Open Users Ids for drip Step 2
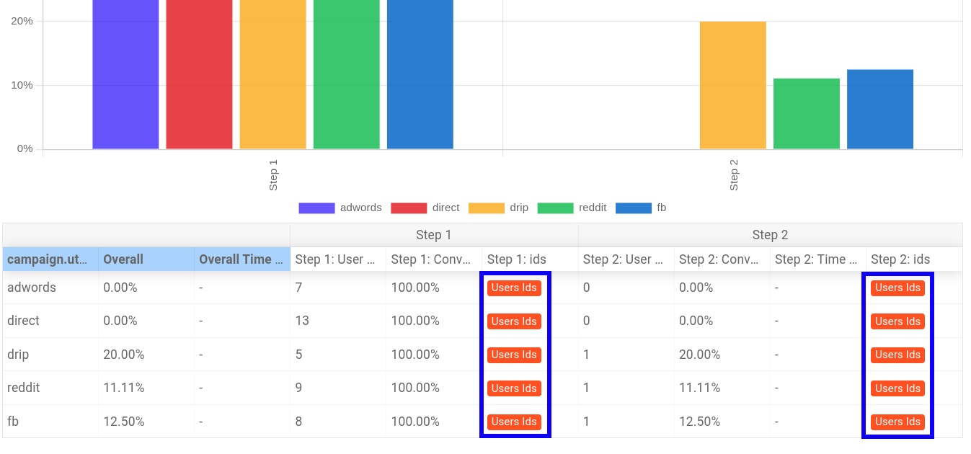 click(x=897, y=355)
